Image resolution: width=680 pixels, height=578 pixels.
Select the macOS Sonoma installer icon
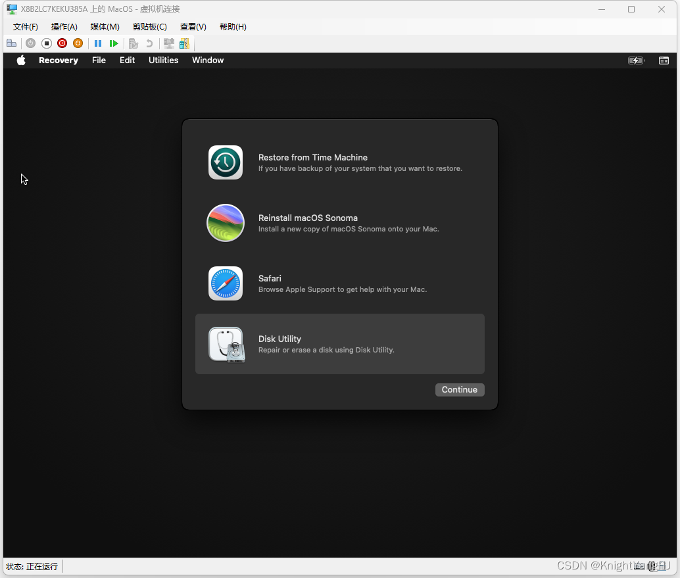(x=226, y=223)
